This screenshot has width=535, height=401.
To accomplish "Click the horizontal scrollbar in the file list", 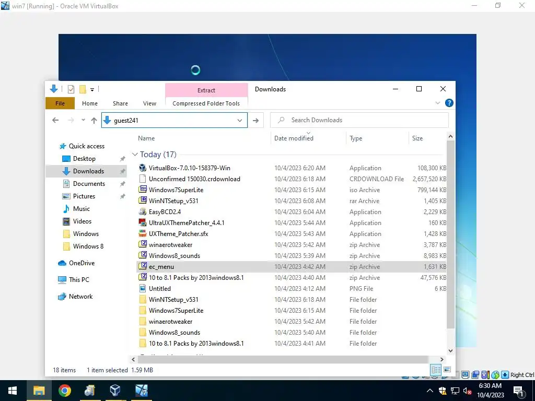I will (283, 359).
